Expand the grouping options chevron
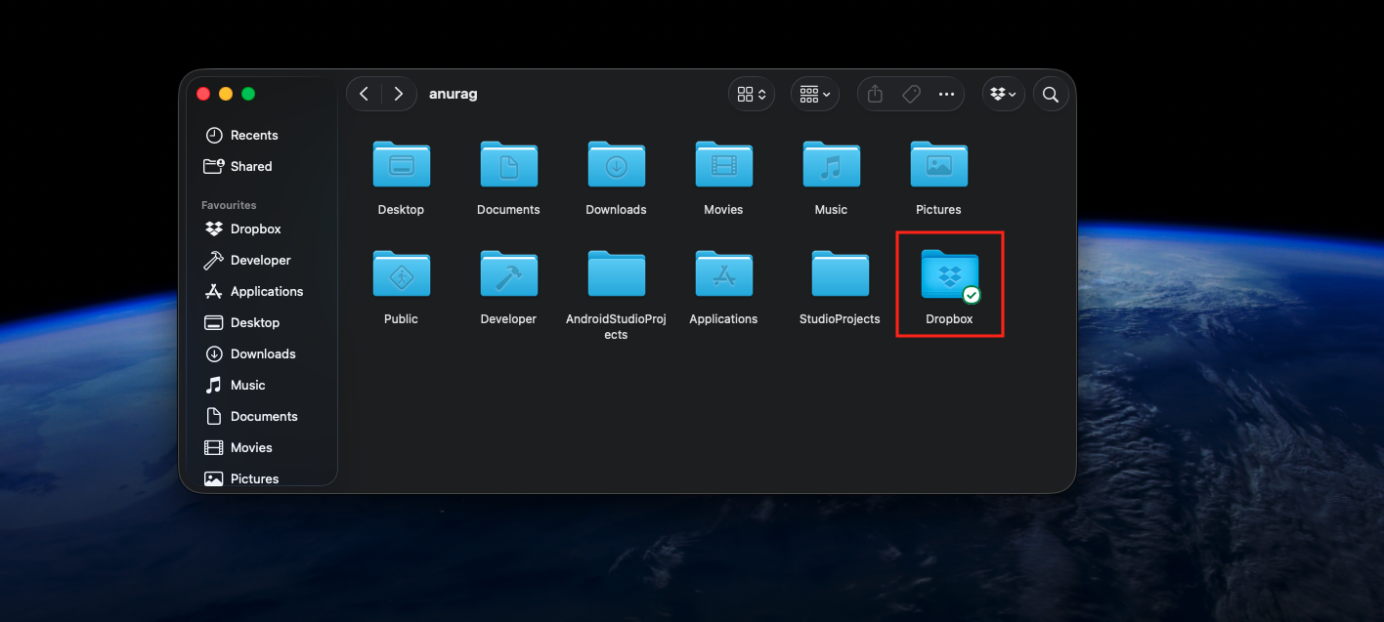The image size is (1384, 622). [827, 94]
